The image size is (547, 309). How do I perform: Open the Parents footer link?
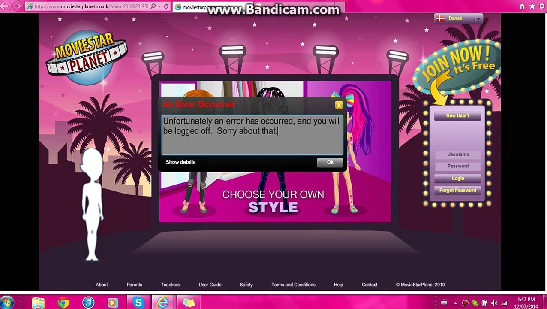(134, 285)
